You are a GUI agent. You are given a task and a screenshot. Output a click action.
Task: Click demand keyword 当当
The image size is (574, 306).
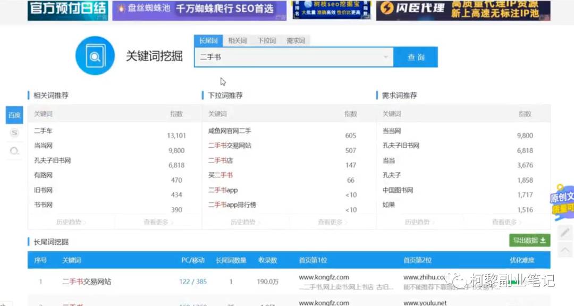pos(389,160)
